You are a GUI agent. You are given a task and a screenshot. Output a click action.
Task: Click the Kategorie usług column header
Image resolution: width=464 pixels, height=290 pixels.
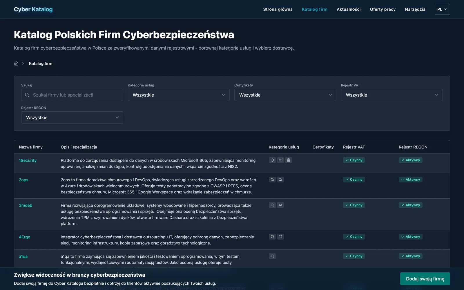coord(284,147)
